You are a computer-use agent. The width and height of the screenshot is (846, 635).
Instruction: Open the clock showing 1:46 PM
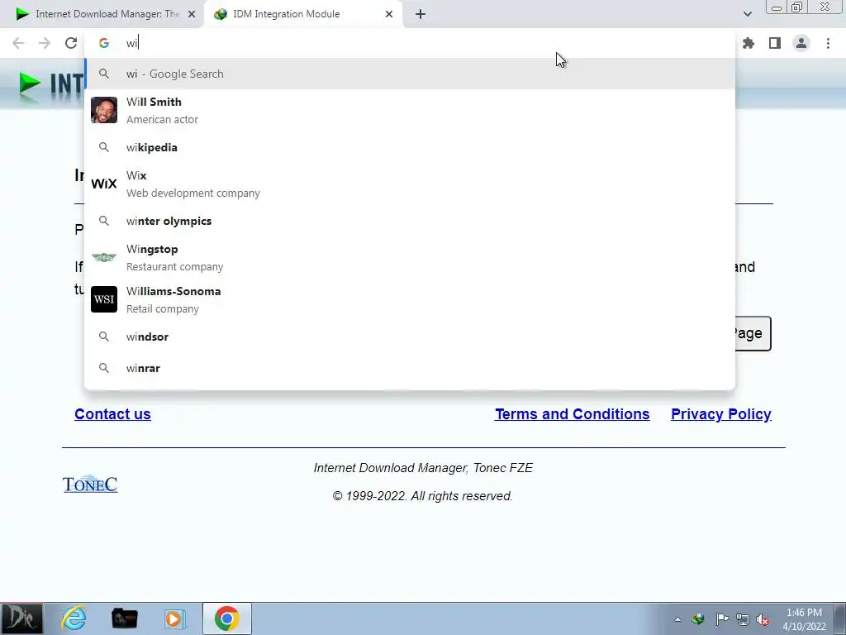click(x=804, y=619)
